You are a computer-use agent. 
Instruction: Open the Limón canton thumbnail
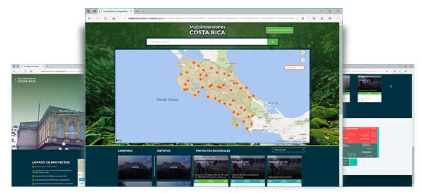[135, 167]
